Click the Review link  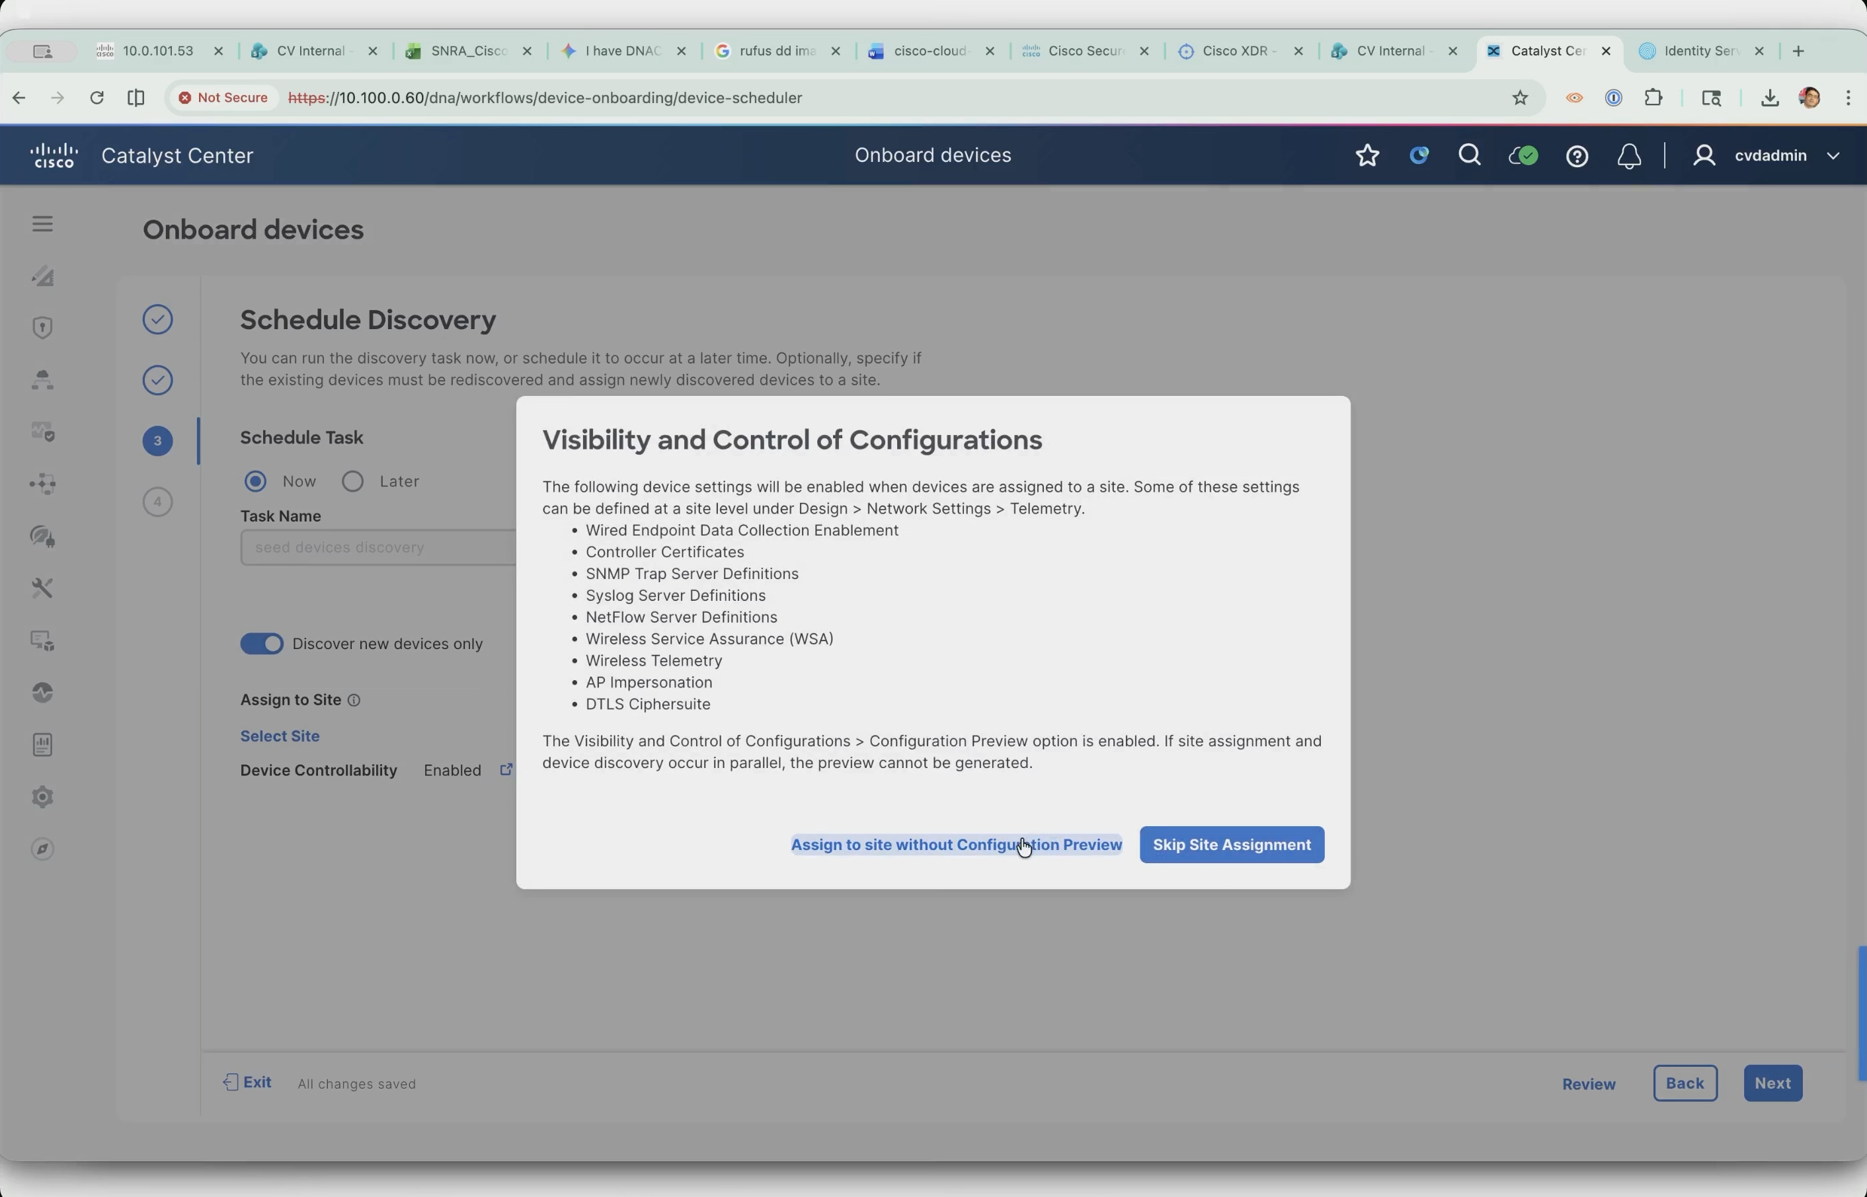point(1589,1084)
